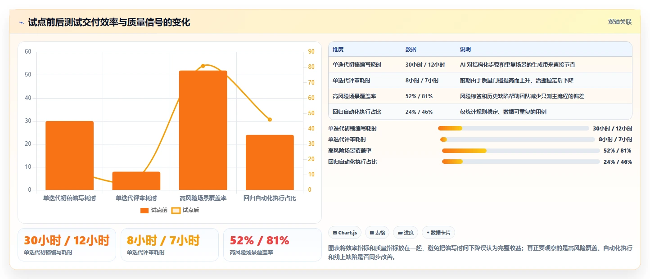This screenshot has width=650, height=279.
Task: Click x-axis label 单迭代初稿编写耗时
Action: coord(69,198)
